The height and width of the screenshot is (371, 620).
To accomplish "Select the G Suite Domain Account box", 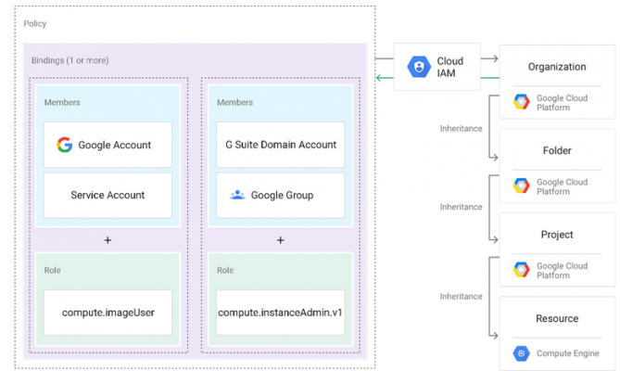I will coord(281,145).
